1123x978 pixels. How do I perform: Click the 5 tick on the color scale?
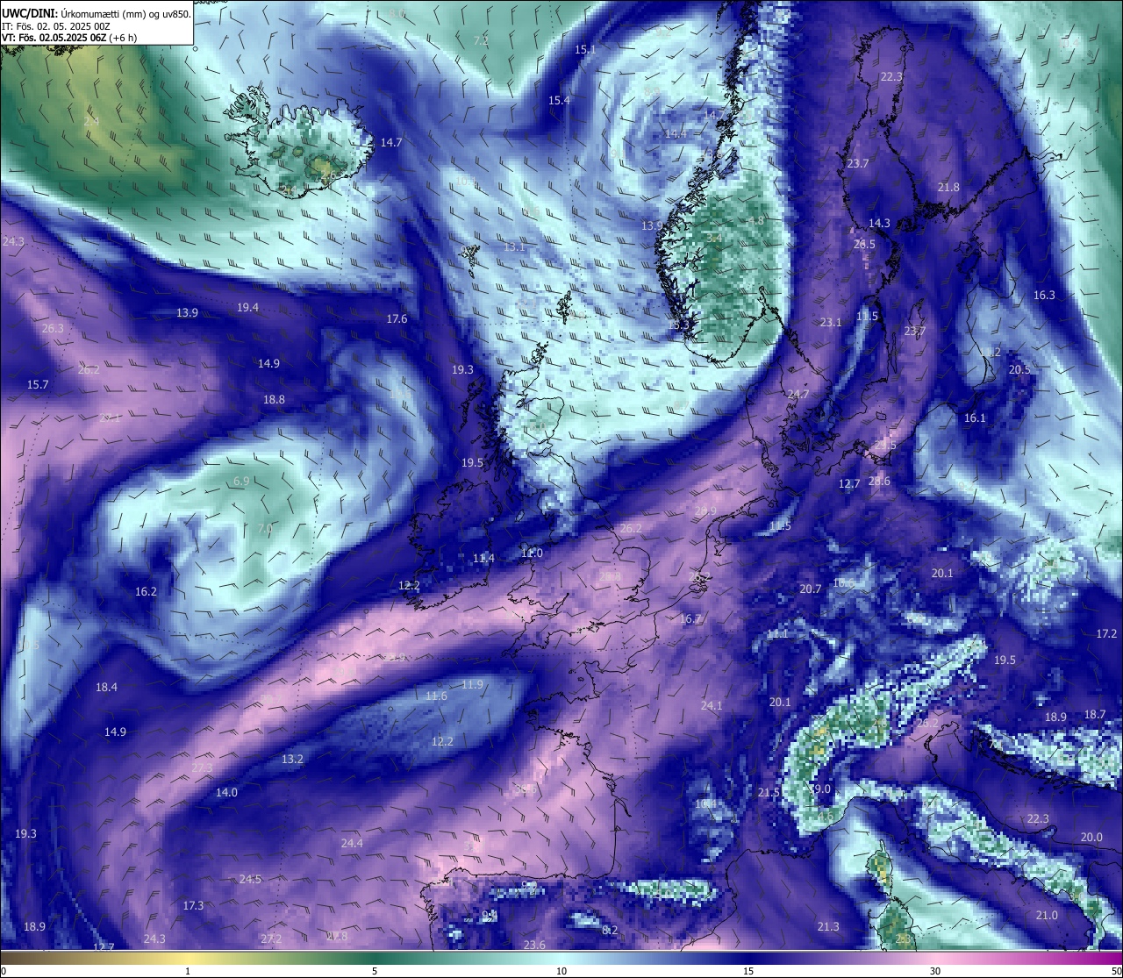click(x=375, y=971)
